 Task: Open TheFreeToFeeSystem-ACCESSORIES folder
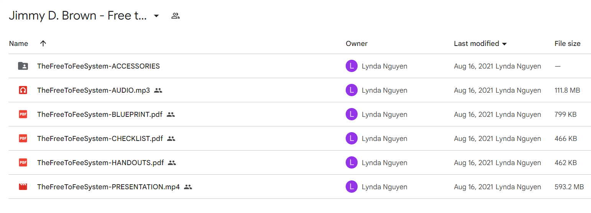click(98, 66)
